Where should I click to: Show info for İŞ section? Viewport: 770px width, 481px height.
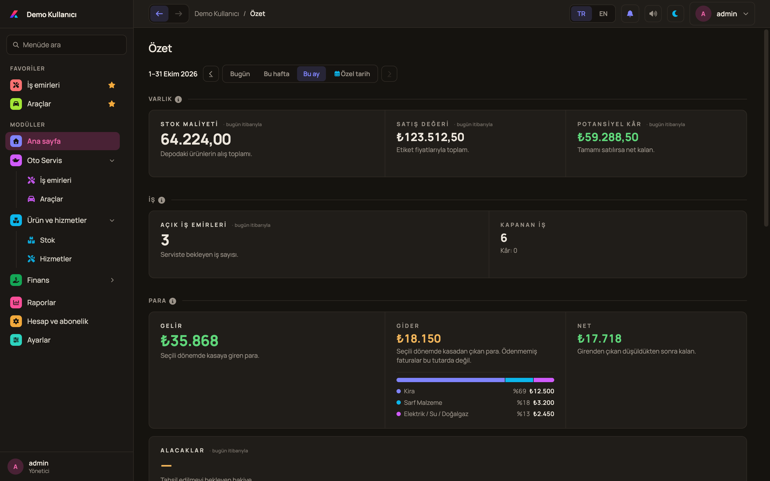[162, 200]
